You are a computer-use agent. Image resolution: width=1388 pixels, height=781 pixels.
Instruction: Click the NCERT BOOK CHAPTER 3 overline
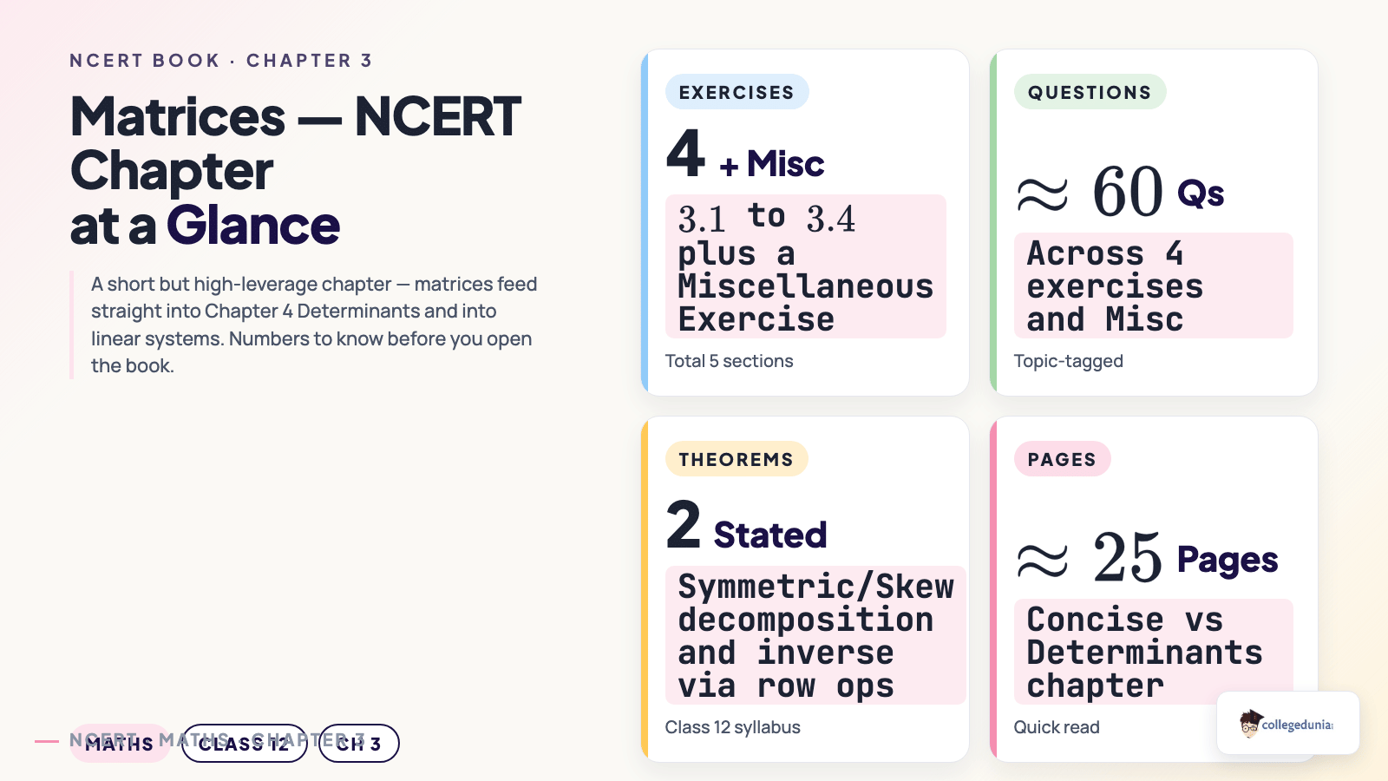click(221, 61)
